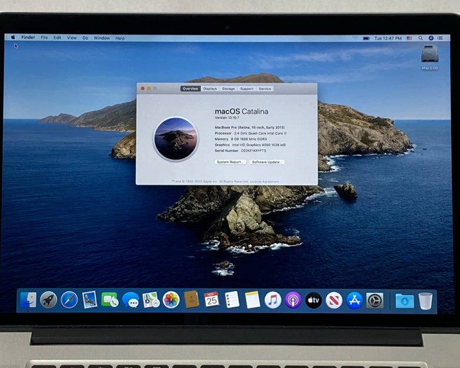Open News app icon in Dock
460x368 pixels.
pos(334,300)
